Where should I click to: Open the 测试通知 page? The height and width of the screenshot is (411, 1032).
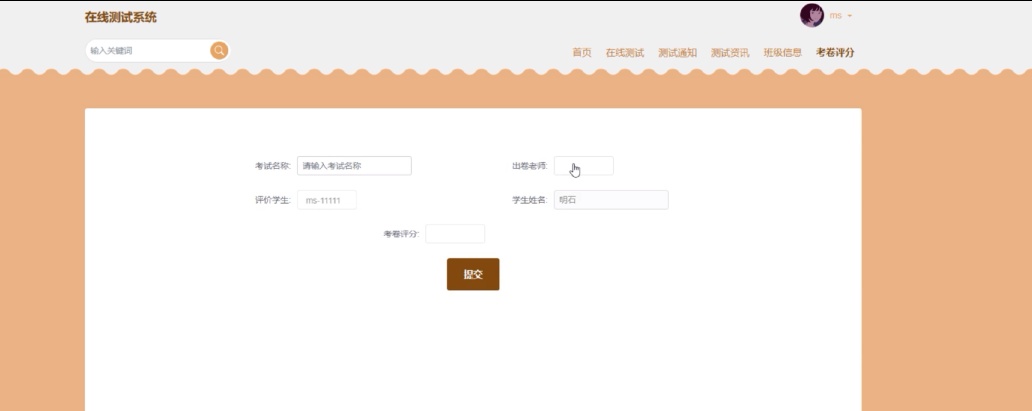pyautogui.click(x=677, y=53)
